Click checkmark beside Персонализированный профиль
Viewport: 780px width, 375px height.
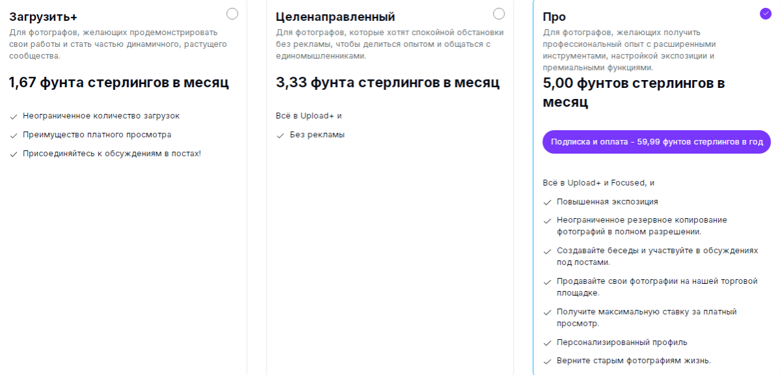click(x=548, y=343)
